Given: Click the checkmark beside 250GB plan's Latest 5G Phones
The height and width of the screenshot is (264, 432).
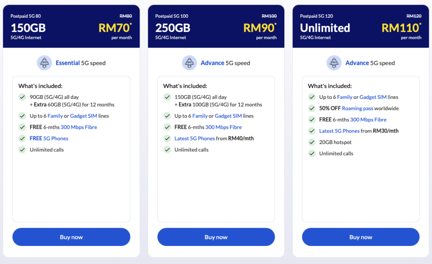Looking at the screenshot, I should [x=167, y=138].
